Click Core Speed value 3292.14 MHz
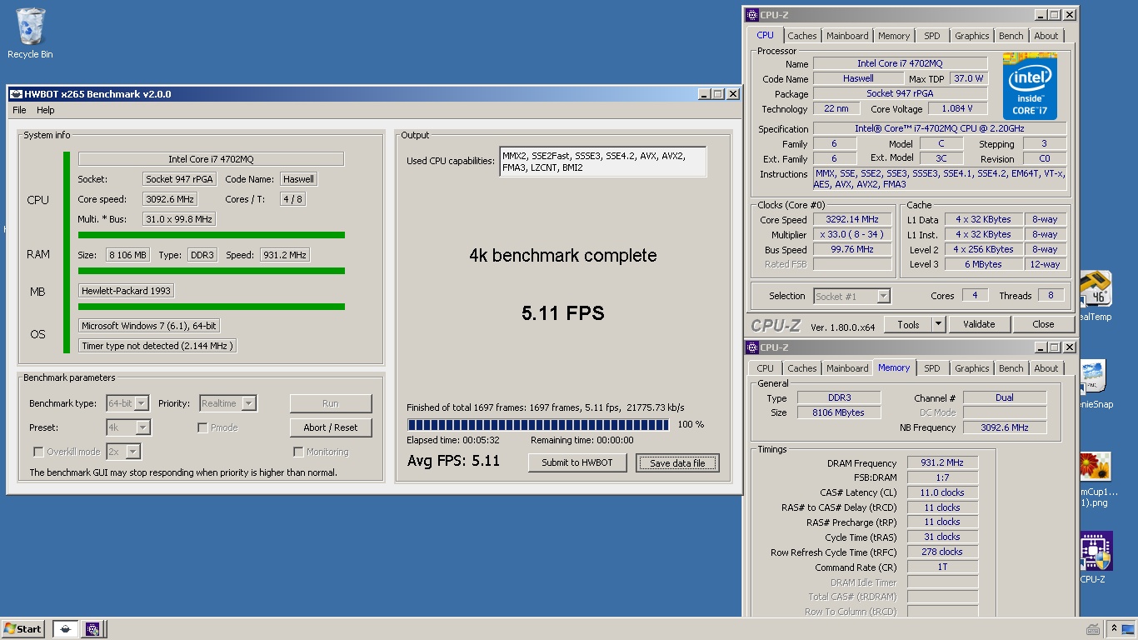 852,220
